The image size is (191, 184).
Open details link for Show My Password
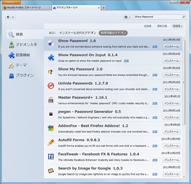click(155, 75)
